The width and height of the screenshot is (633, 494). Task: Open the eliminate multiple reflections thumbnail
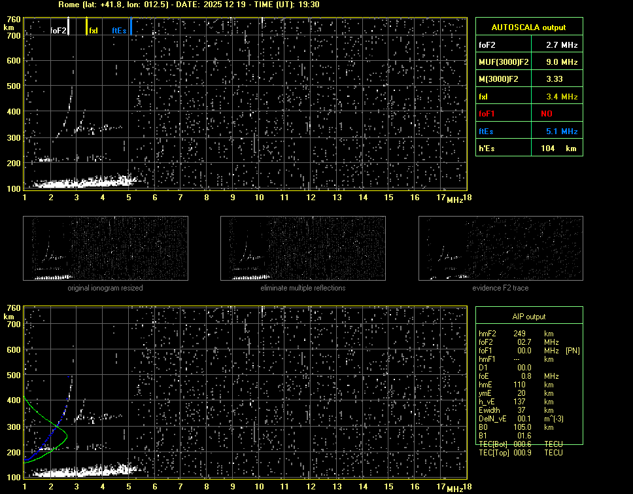click(303, 249)
